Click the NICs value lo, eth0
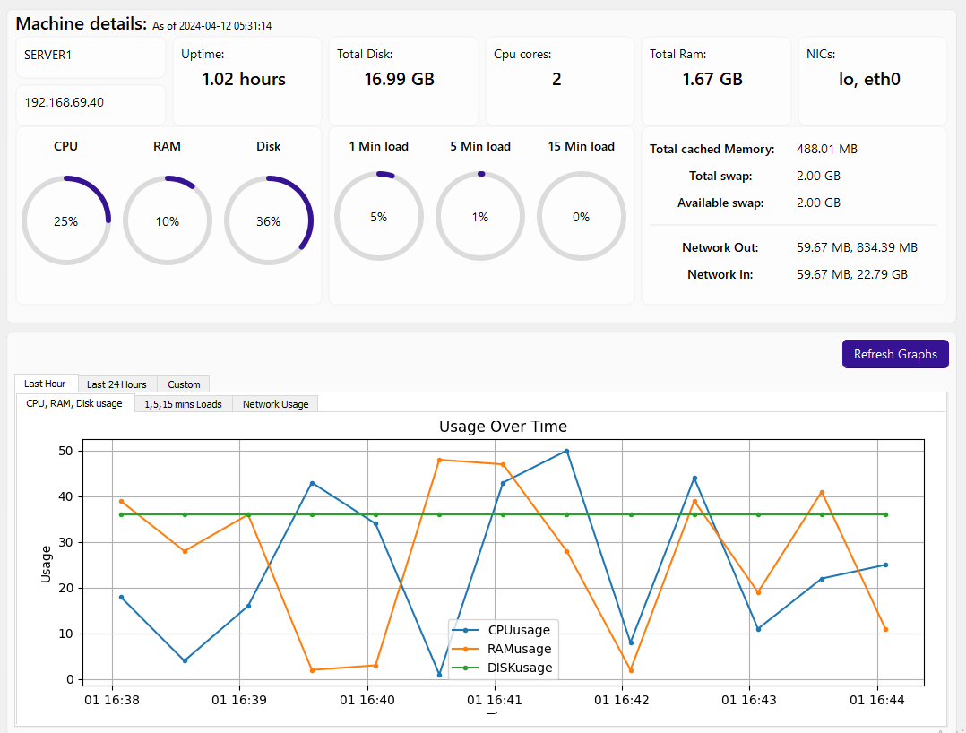The height and width of the screenshot is (733, 966). coord(869,79)
